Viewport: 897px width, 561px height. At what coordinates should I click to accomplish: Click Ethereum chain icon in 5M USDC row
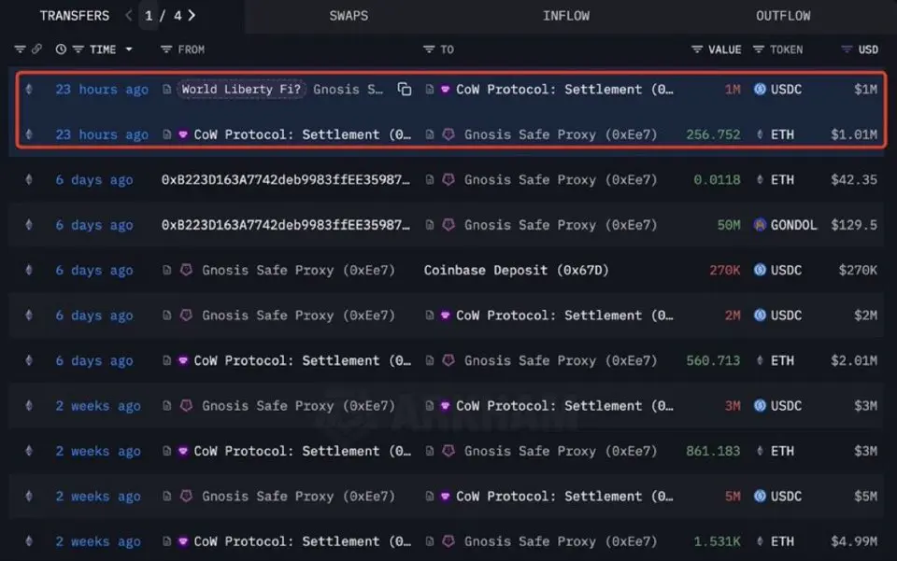pos(29,496)
